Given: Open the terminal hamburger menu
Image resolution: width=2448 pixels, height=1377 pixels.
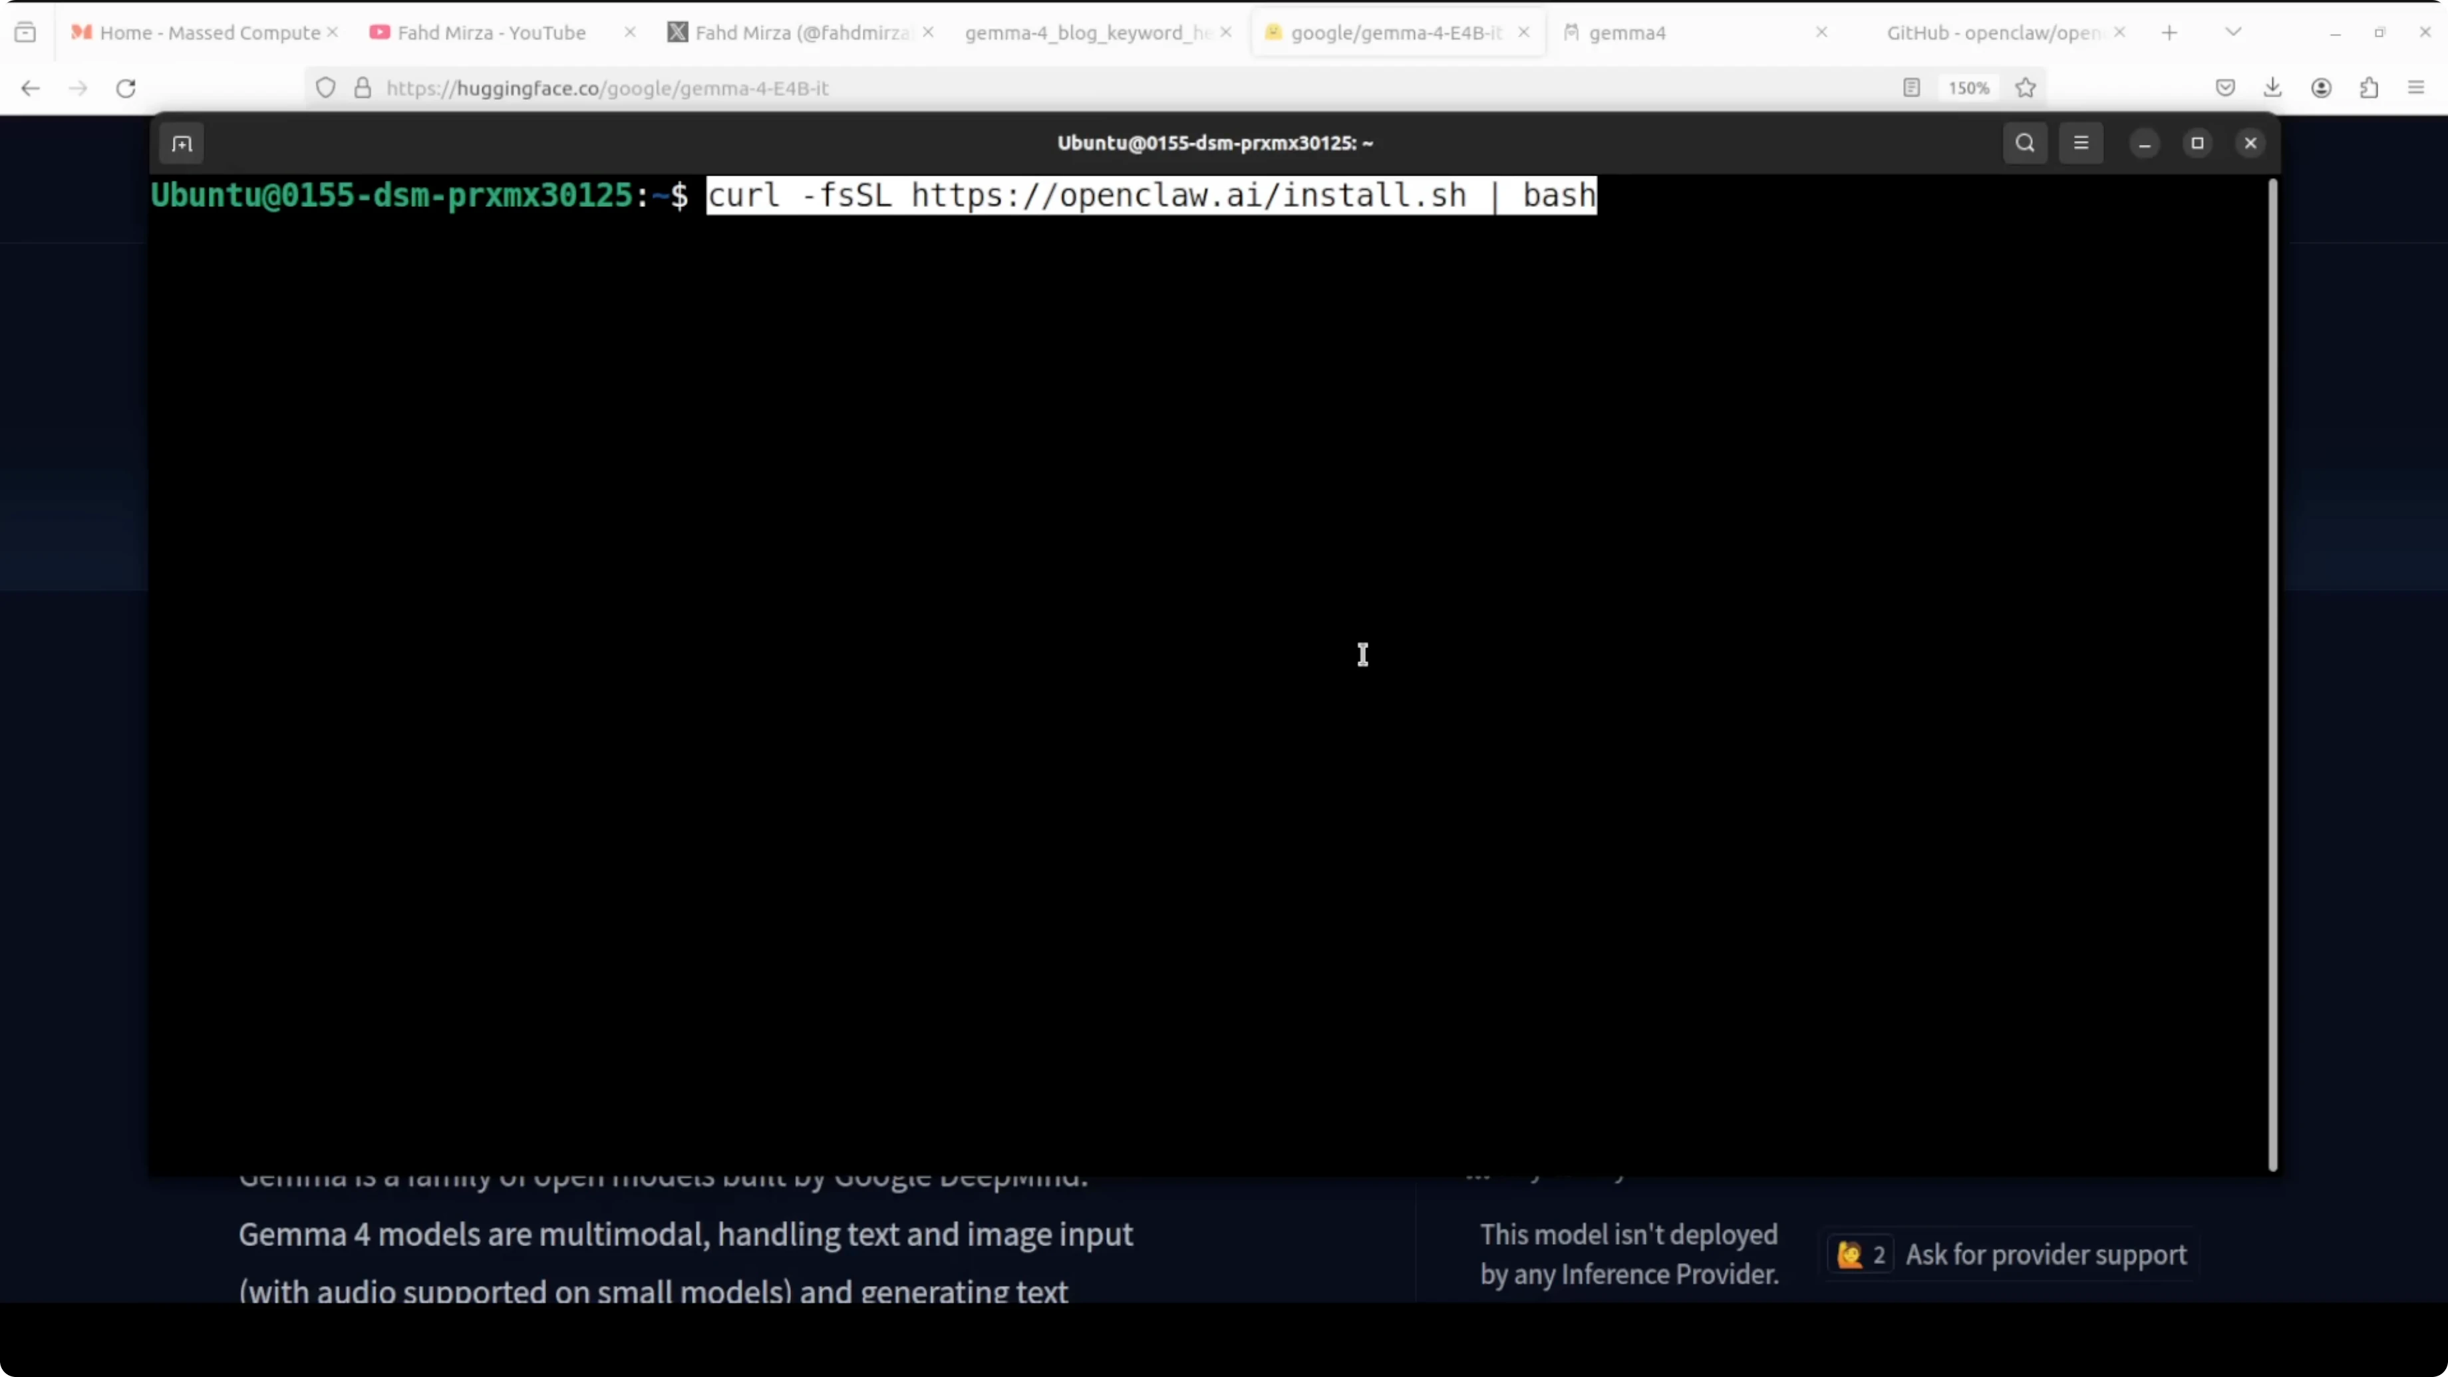Looking at the screenshot, I should (2080, 144).
